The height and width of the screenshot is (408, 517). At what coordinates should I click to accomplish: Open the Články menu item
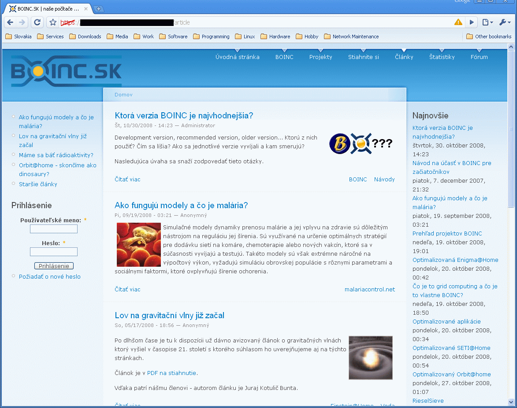pos(404,57)
